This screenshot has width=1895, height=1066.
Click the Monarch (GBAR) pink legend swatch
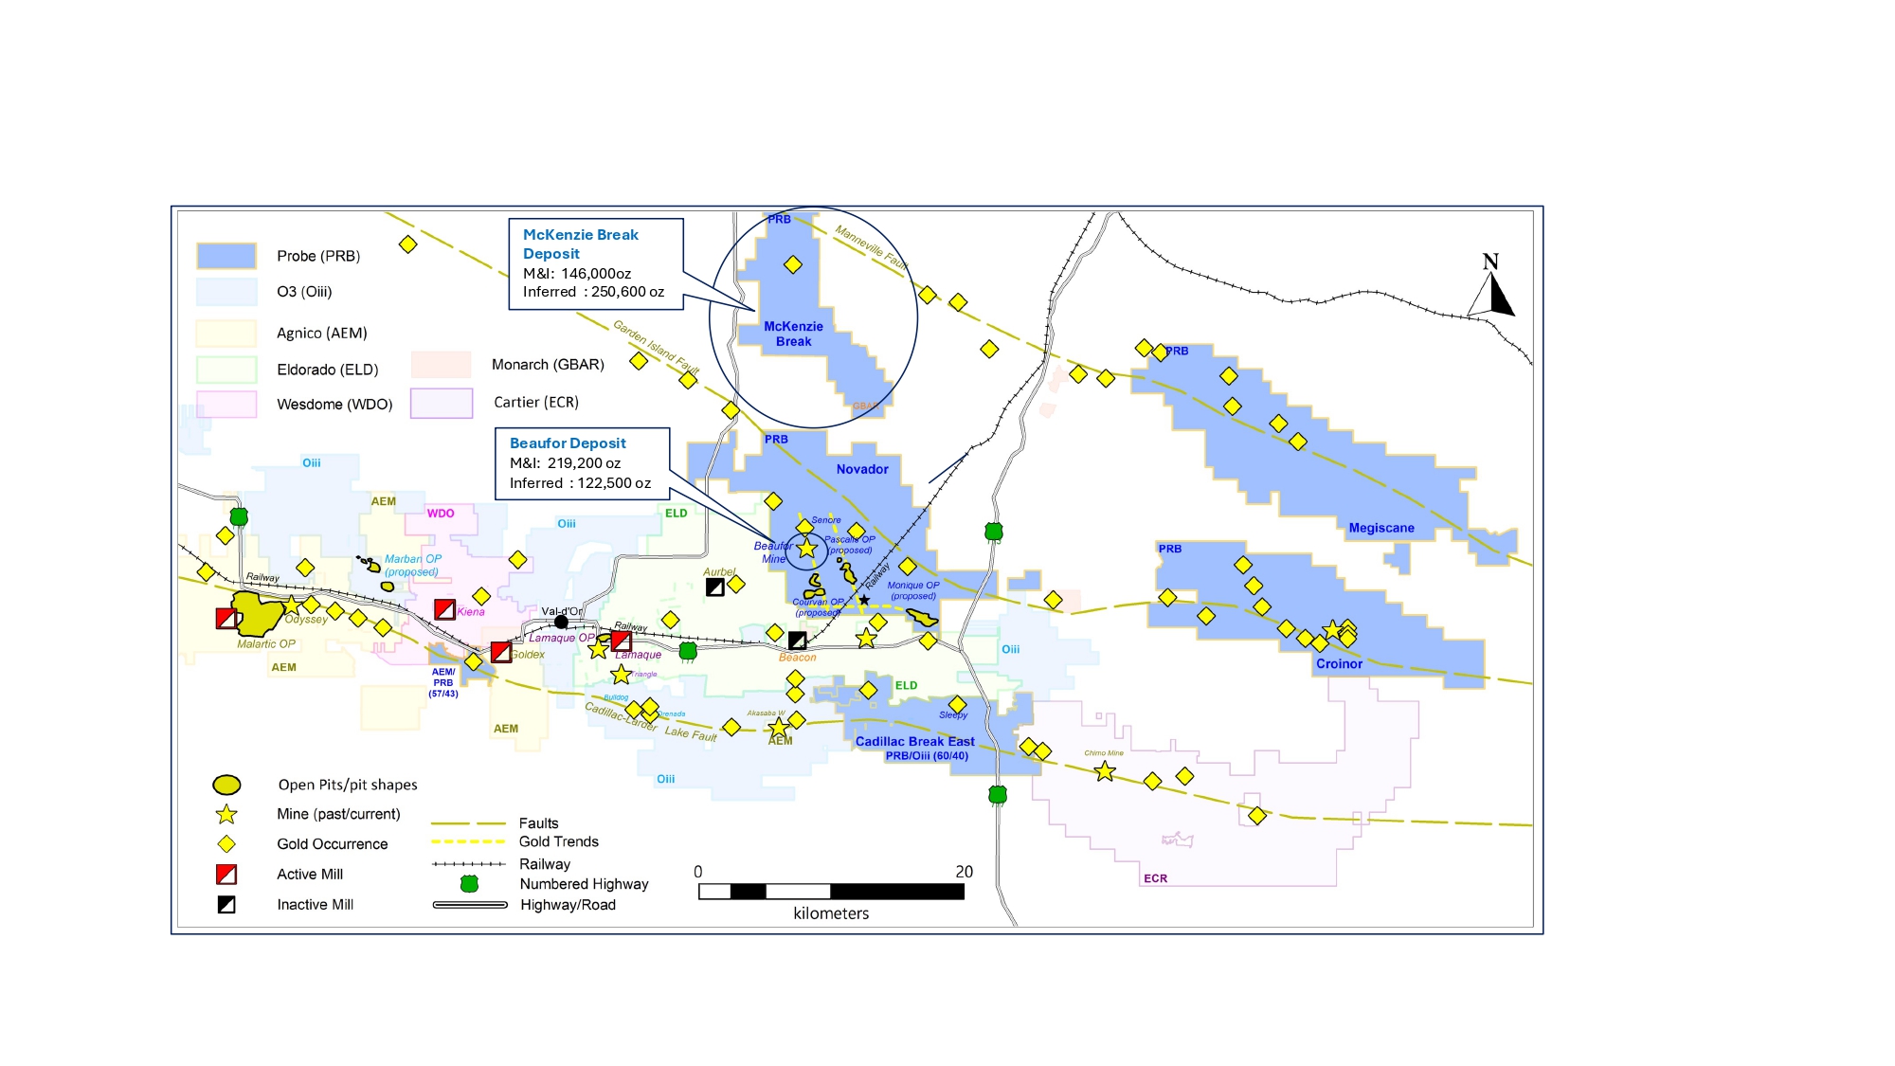(x=442, y=365)
